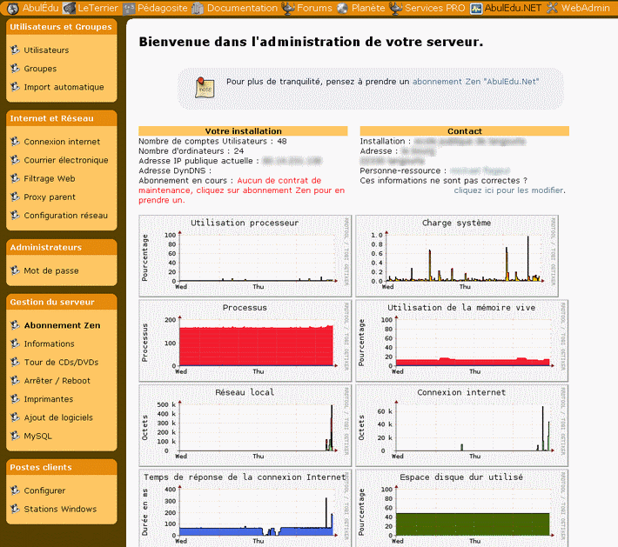Click the Espace disque dur utilisé graph

(461, 508)
